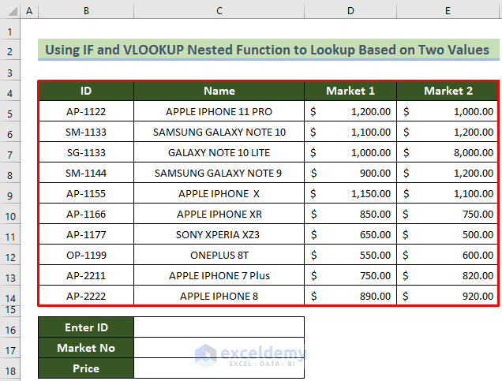Select cell SG-1133

pyautogui.click(x=86, y=152)
